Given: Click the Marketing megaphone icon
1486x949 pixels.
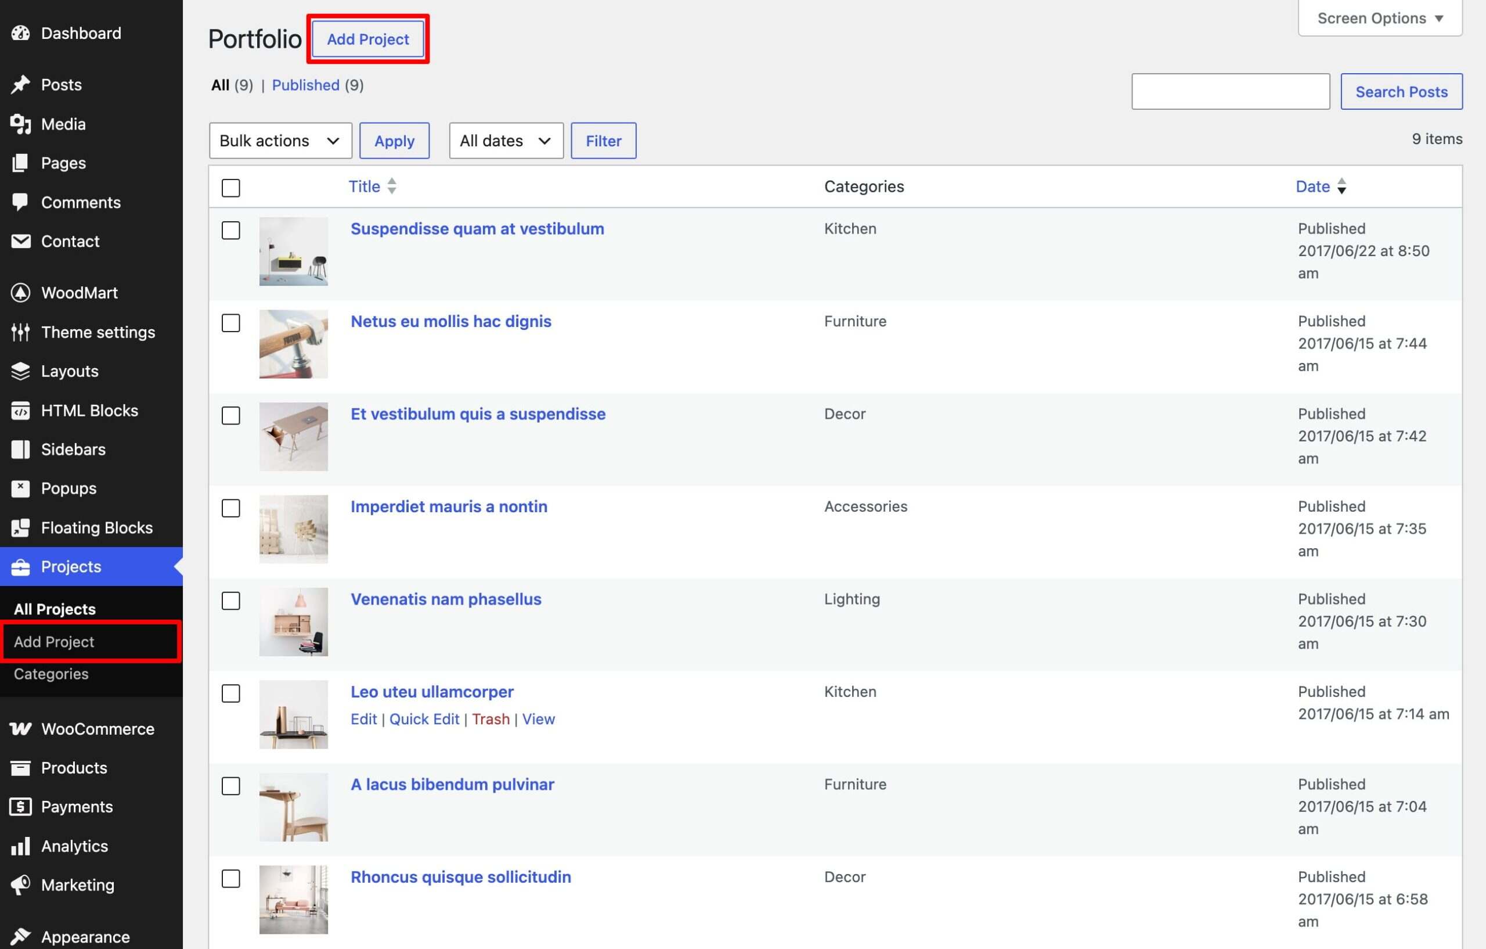Looking at the screenshot, I should 20,885.
